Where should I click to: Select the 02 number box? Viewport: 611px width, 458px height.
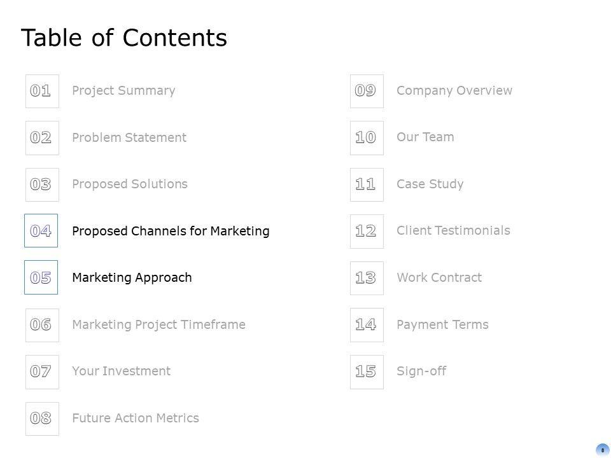coord(42,137)
